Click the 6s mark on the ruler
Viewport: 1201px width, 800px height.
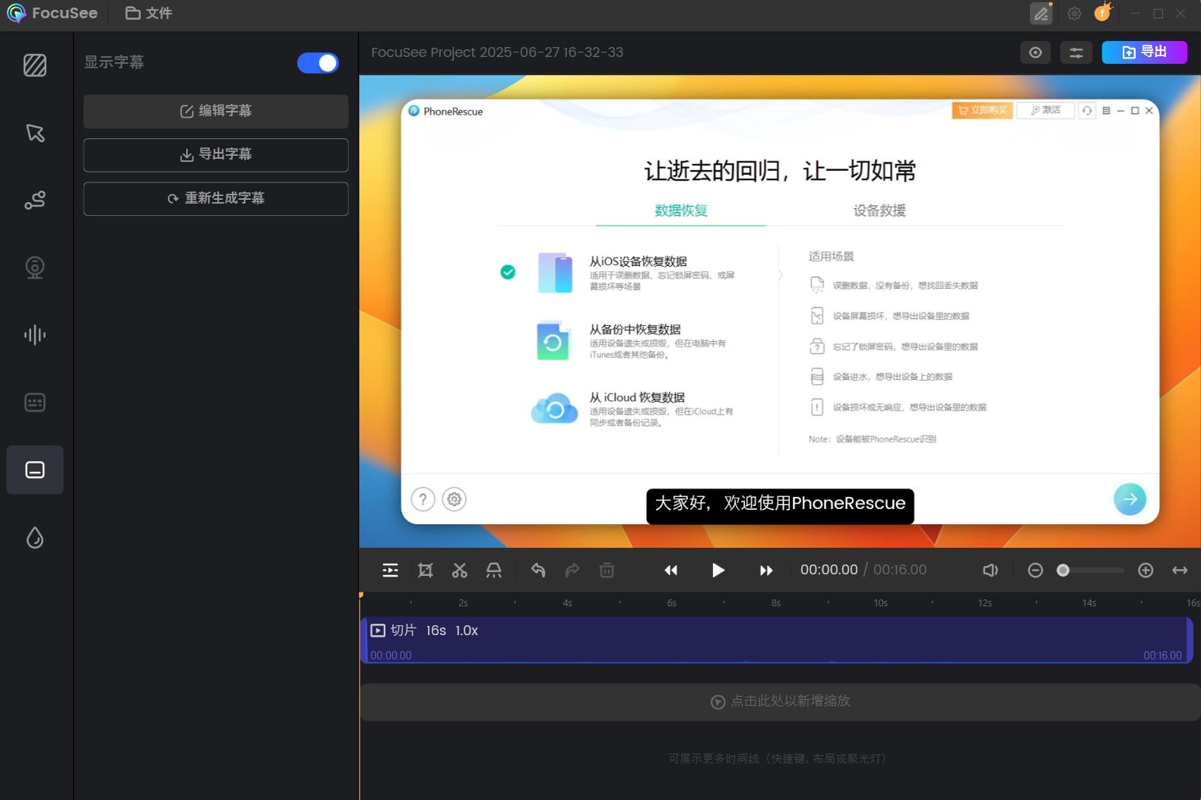672,603
